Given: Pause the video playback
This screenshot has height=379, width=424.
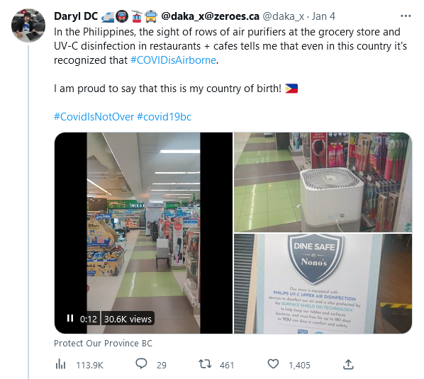Looking at the screenshot, I should click(70, 318).
